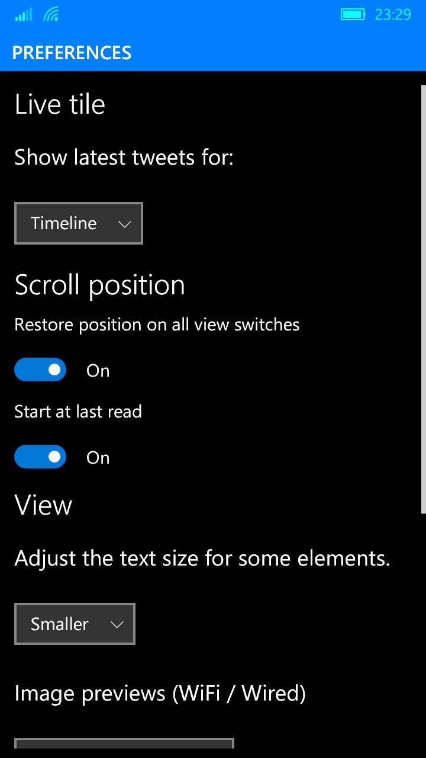Click the Restore position on all view switches label
The image size is (426, 758).
point(157,325)
